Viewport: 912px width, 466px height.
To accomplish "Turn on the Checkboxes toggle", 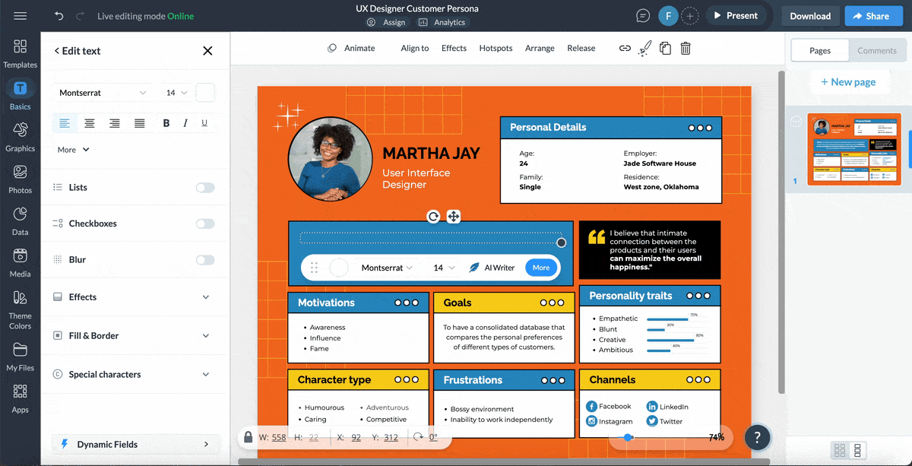I will 205,223.
